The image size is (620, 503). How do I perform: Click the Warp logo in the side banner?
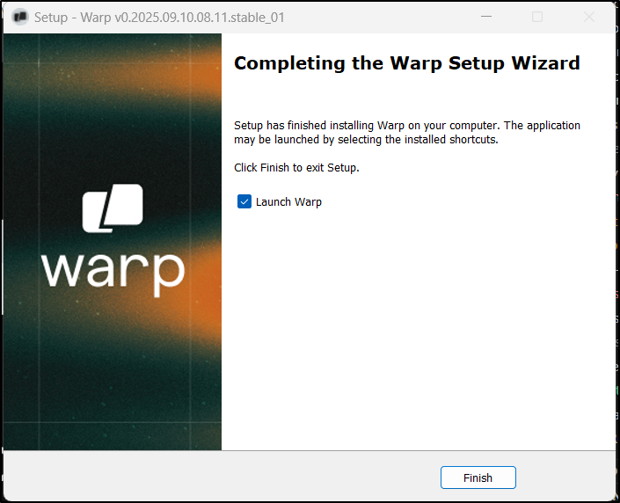click(x=113, y=208)
